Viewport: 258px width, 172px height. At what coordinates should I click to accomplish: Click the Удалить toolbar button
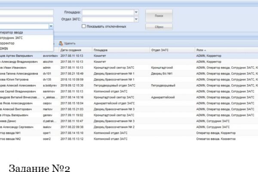pyautogui.click(x=67, y=43)
